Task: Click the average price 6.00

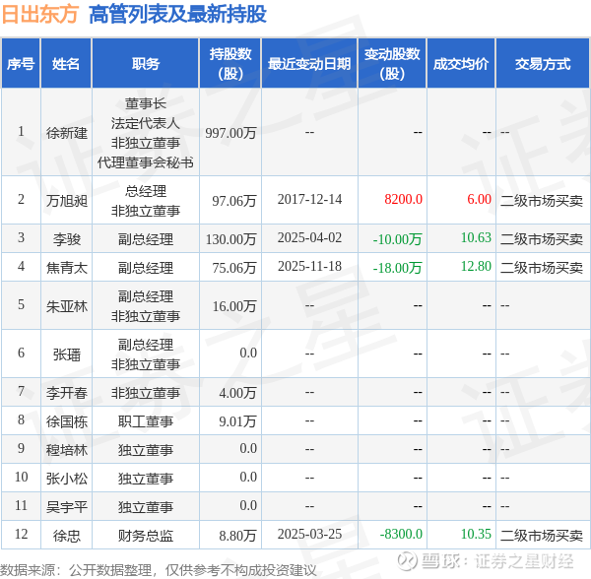Action: 479,199
